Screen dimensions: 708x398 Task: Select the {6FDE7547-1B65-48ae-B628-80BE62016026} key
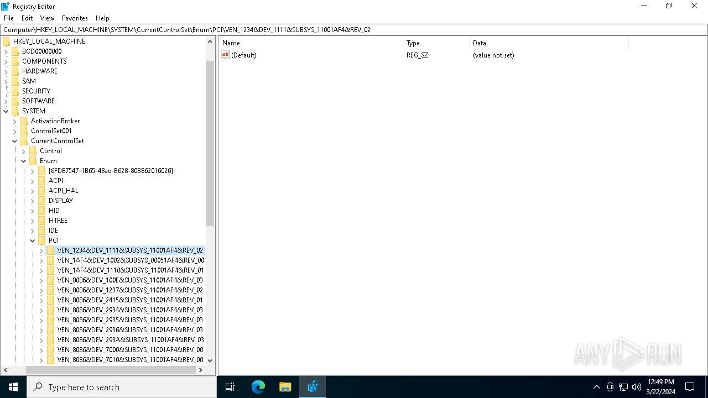click(111, 171)
